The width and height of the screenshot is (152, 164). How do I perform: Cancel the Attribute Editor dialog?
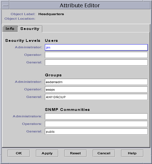104,153
